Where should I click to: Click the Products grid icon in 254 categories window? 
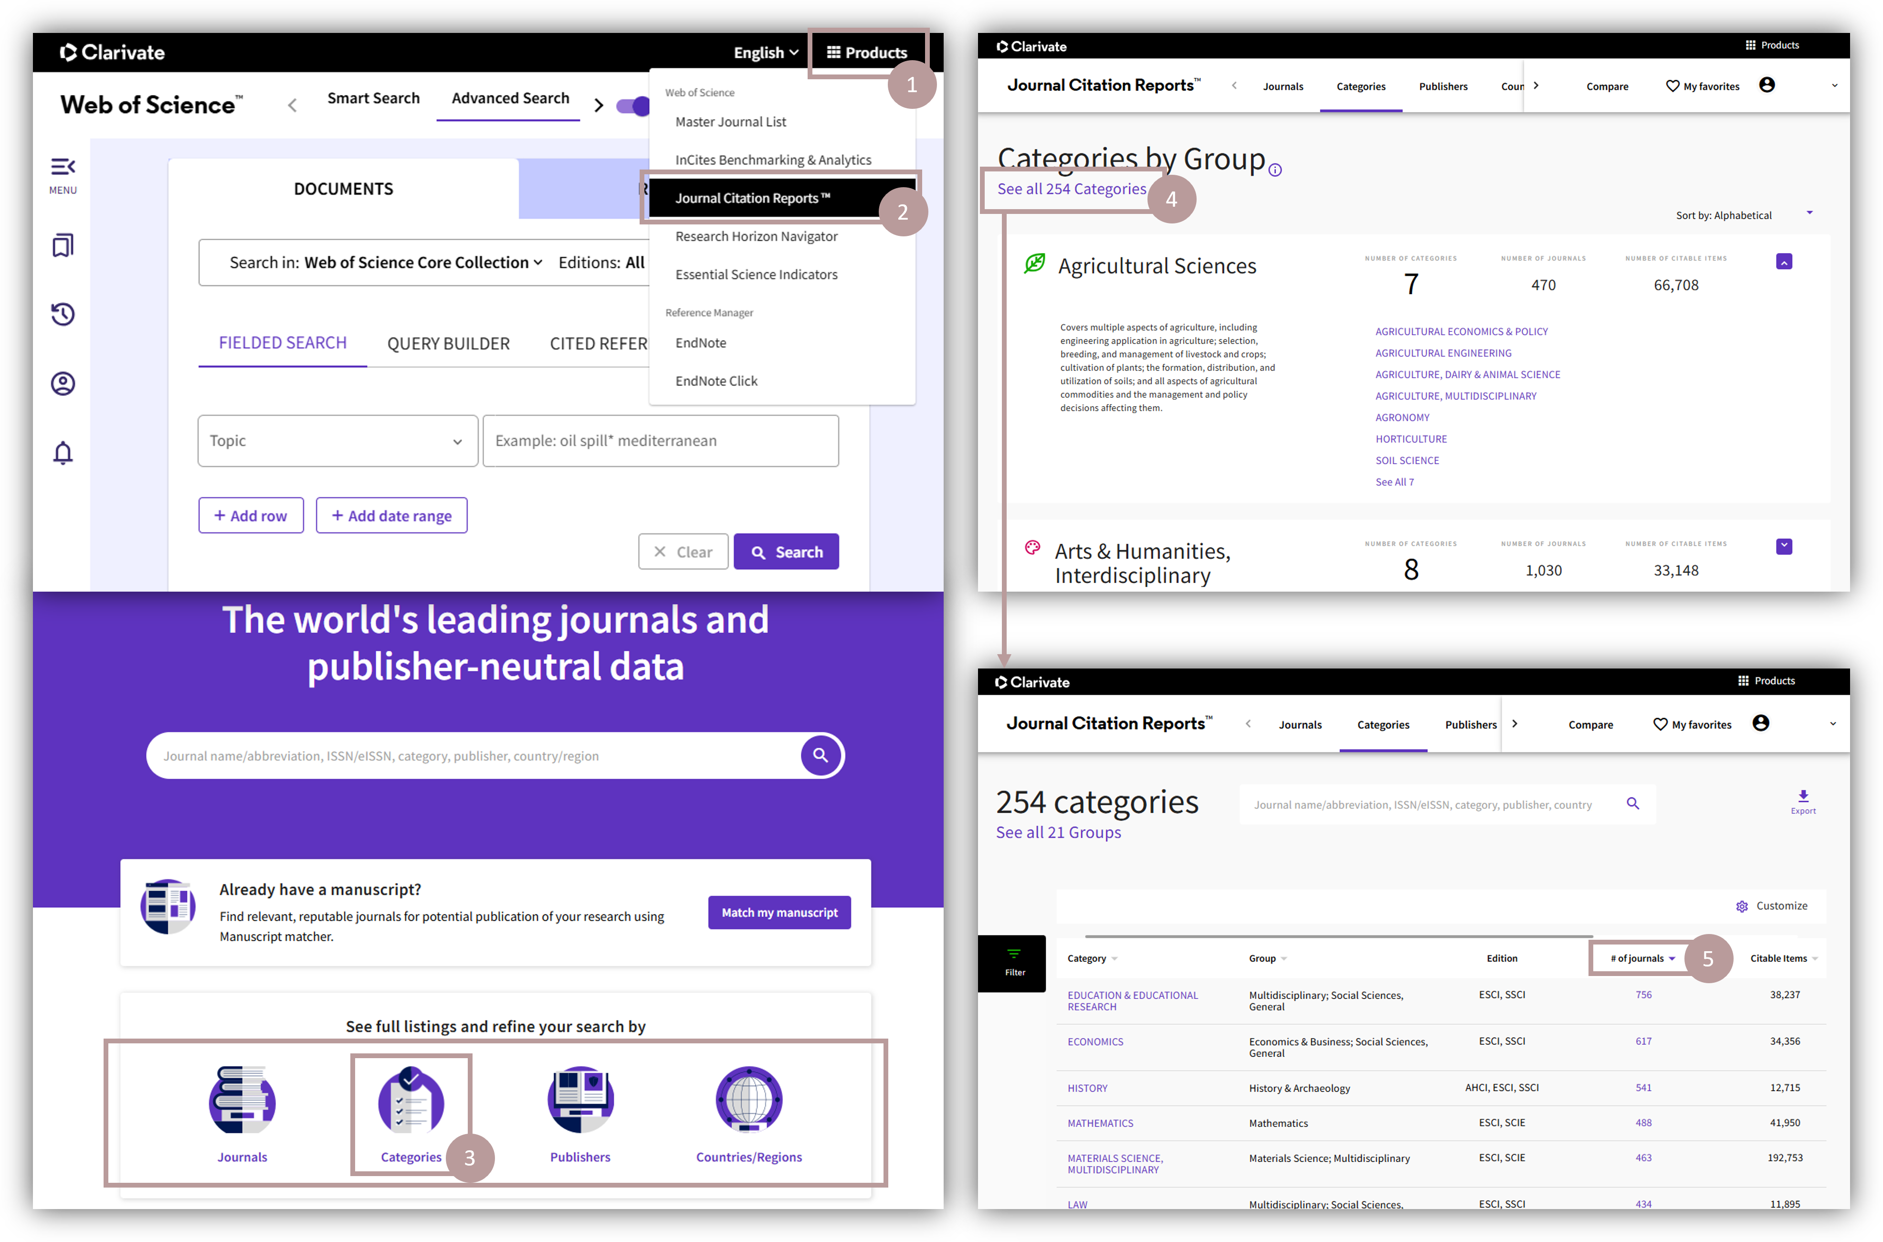point(1743,680)
